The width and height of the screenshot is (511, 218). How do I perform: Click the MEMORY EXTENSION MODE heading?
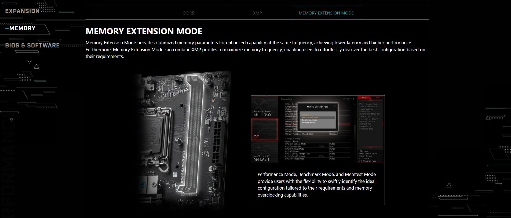click(144, 31)
